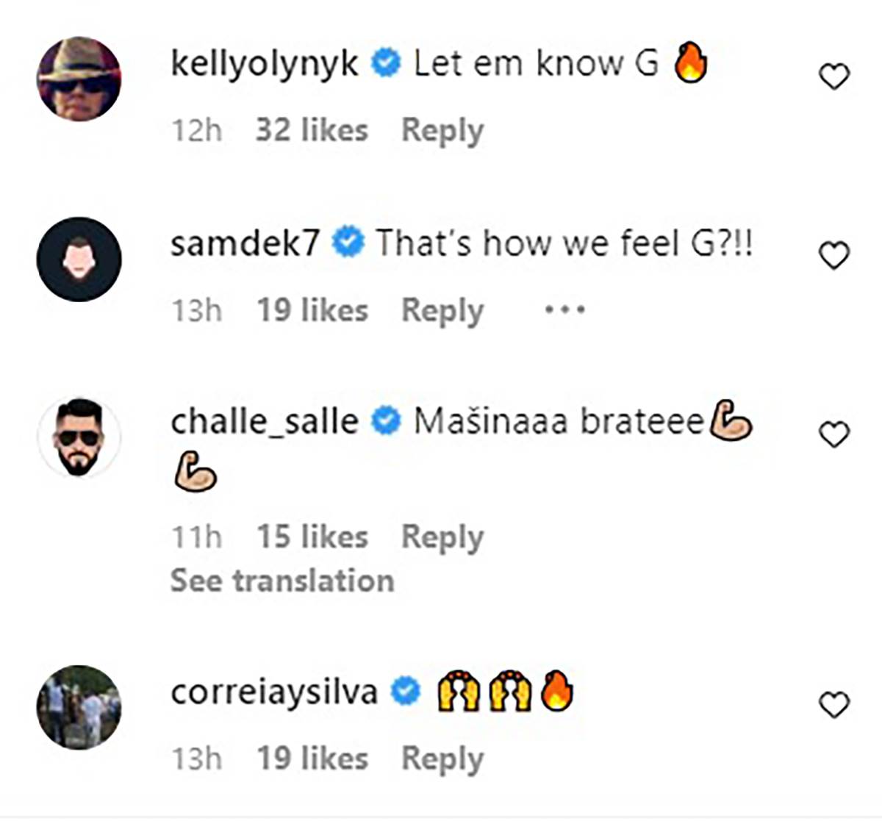Reply to kellyolynyk's comment
Screen dimensions: 882x821
pyautogui.click(x=442, y=131)
